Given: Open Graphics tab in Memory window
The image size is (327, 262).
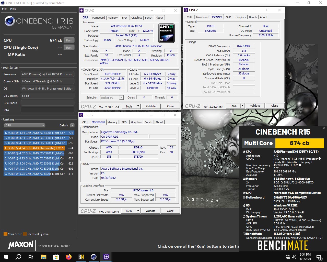Looking at the screenshot, I should [241, 17].
